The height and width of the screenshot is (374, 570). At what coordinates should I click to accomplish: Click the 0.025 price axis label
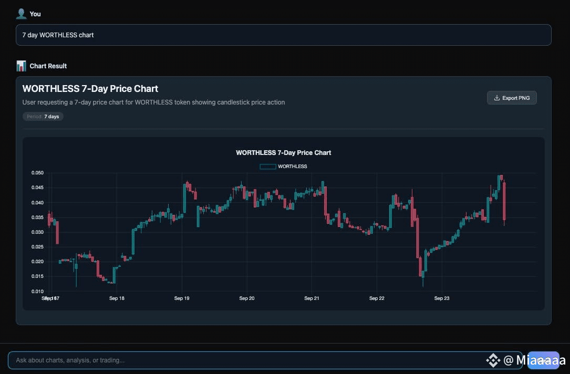(x=37, y=247)
